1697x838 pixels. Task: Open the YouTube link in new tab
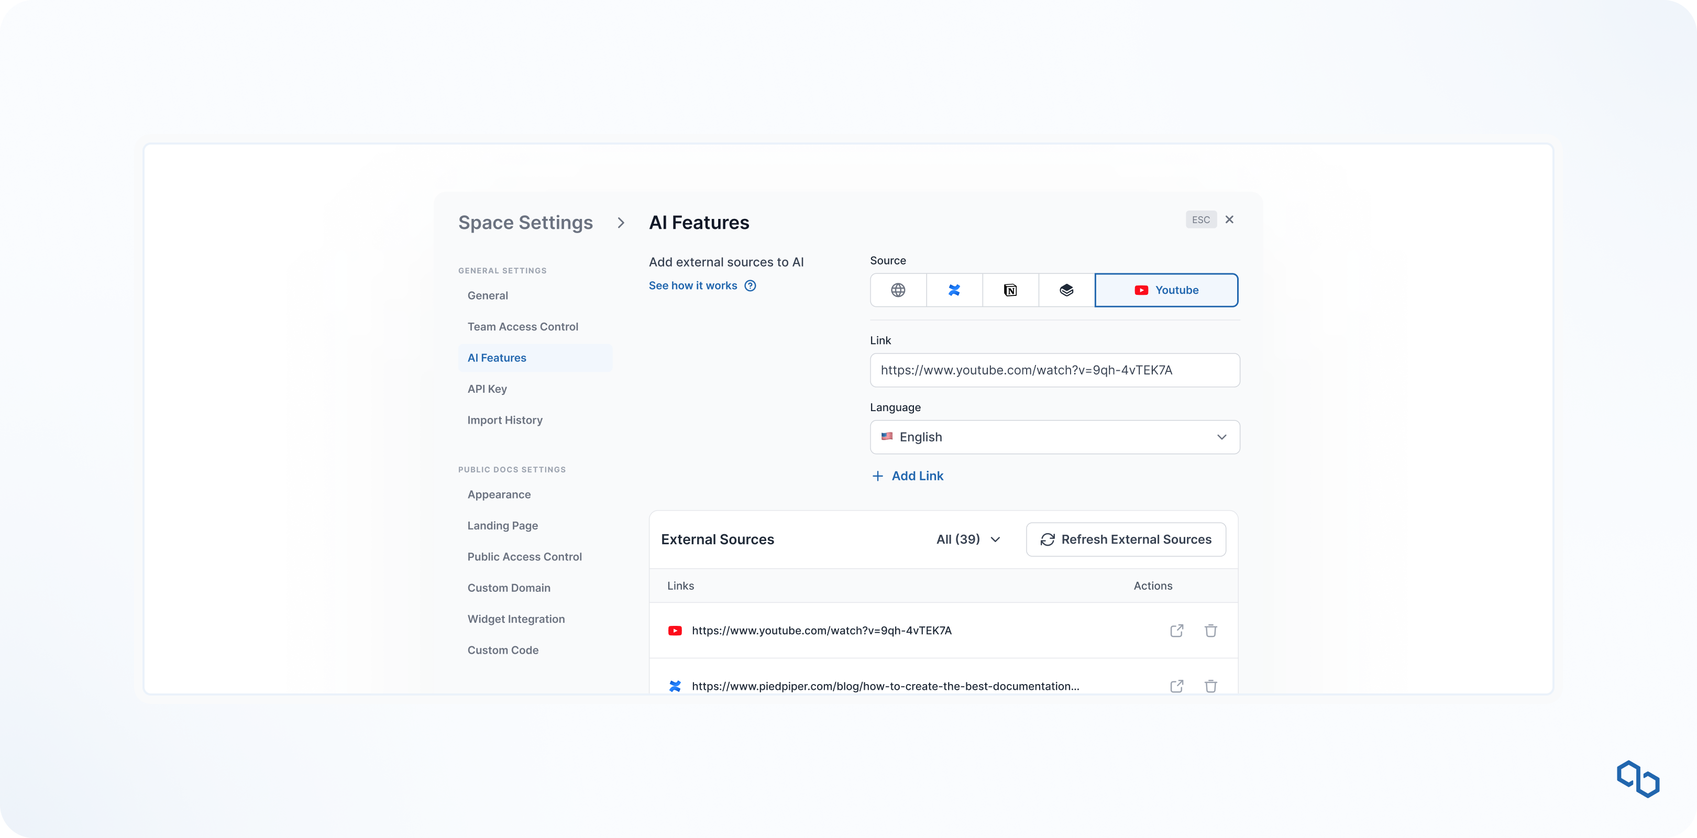[1176, 631]
